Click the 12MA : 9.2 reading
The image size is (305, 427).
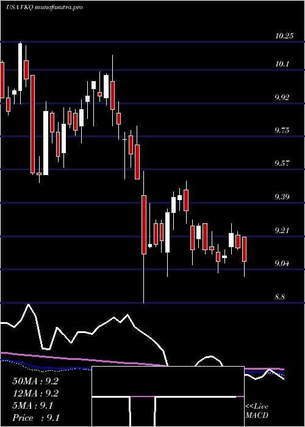(x=35, y=393)
